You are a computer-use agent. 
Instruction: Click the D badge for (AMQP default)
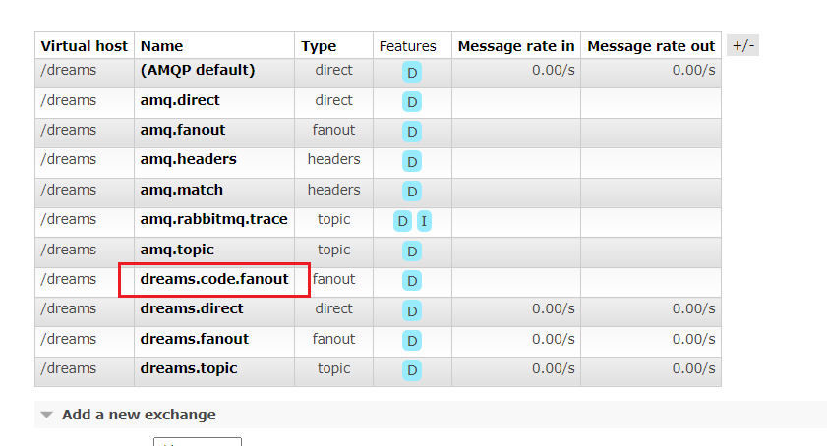(x=412, y=72)
